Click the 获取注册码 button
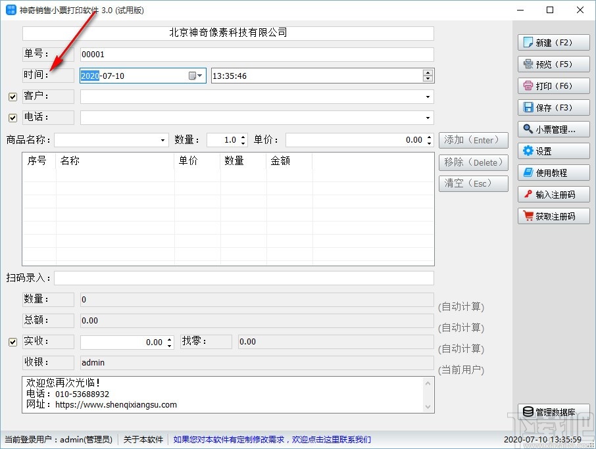The image size is (596, 449). (553, 216)
